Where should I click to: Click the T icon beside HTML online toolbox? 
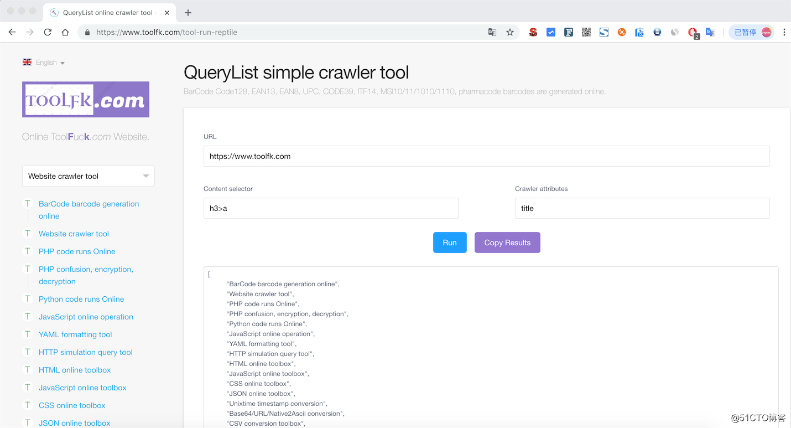pos(27,369)
